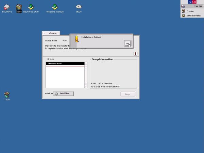Screen dimensions: 204x153
Task: Select the Standard Install group
Action: tap(65, 64)
